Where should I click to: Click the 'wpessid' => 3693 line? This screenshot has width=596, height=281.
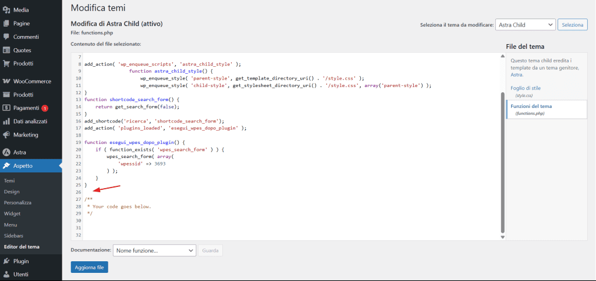(x=141, y=164)
